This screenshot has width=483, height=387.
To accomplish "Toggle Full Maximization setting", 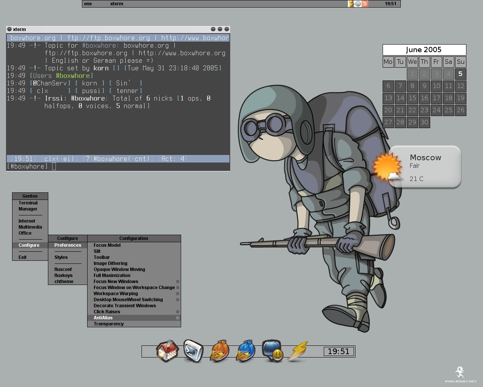I will point(134,276).
